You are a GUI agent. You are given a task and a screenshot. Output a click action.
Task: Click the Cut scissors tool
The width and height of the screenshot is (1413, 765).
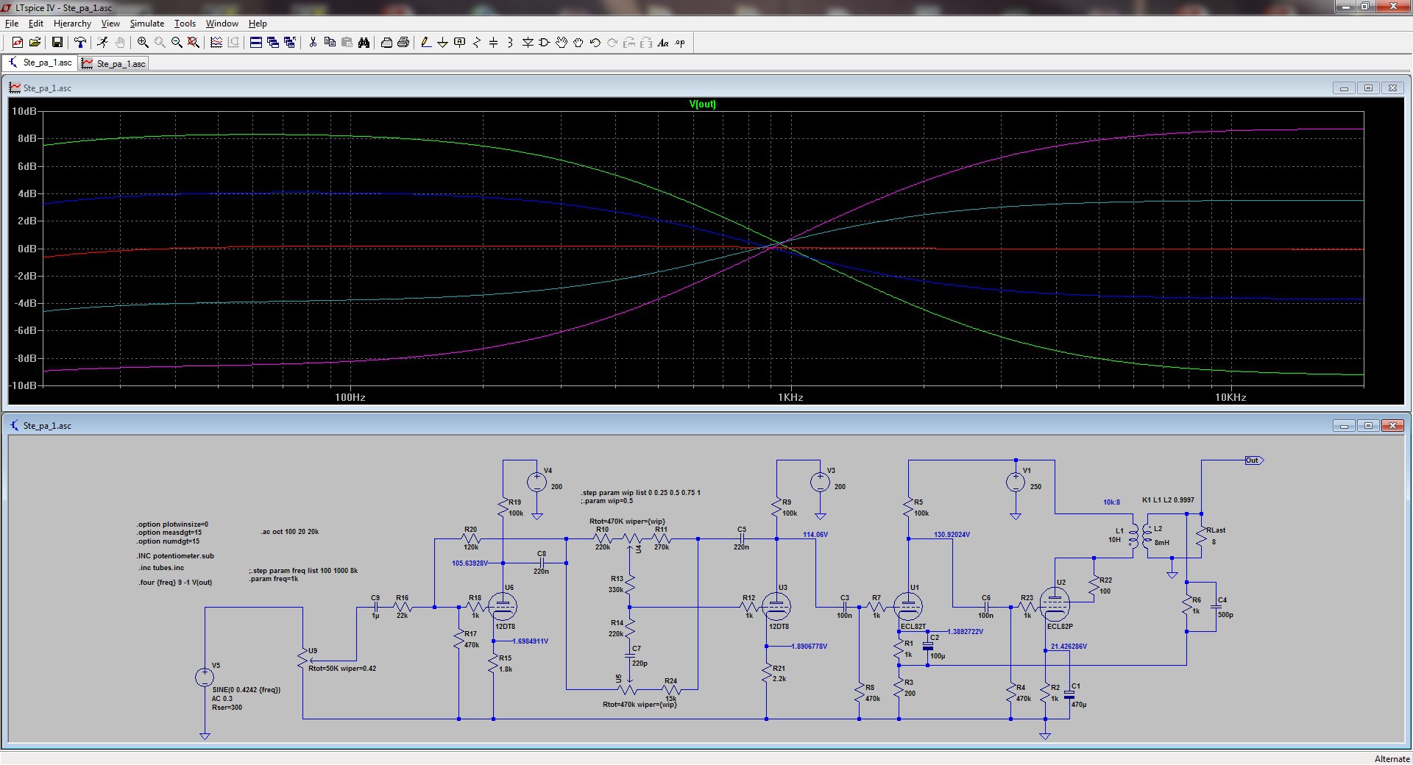coord(313,43)
